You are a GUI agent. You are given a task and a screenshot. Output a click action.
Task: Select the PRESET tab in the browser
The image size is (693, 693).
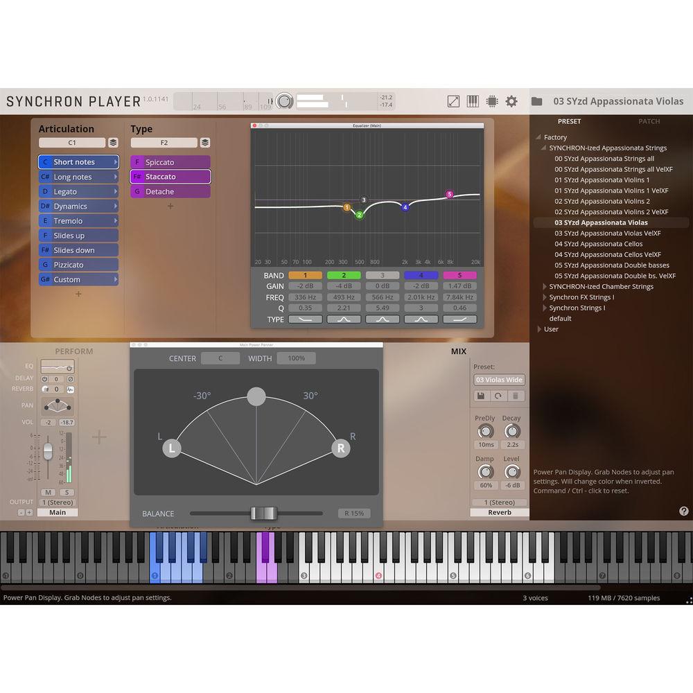pos(570,121)
